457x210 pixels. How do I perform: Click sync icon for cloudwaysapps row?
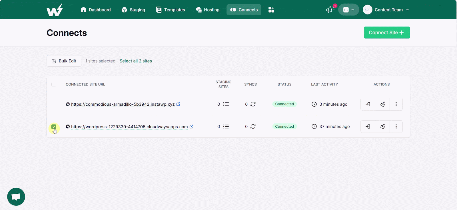click(x=253, y=127)
